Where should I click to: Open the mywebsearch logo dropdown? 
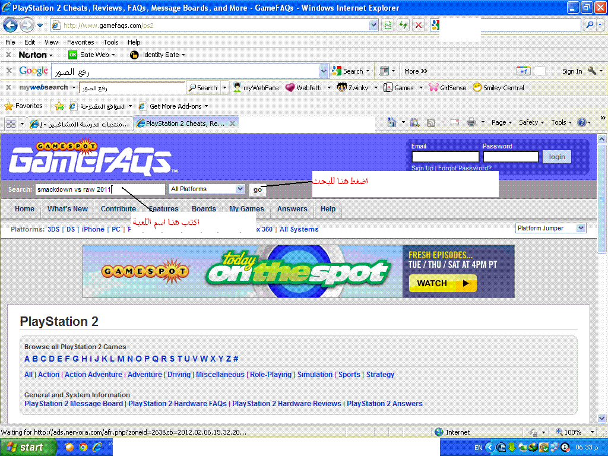74,88
